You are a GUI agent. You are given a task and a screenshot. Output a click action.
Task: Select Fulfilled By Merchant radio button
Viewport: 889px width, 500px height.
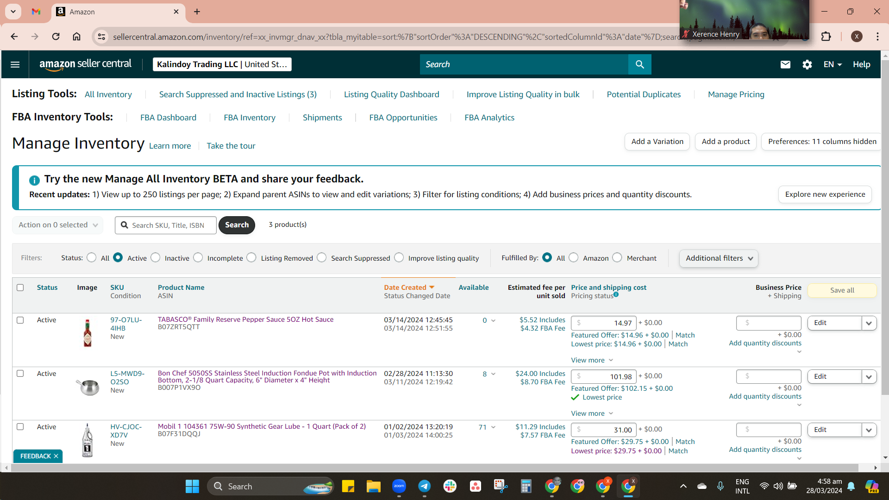pyautogui.click(x=617, y=257)
